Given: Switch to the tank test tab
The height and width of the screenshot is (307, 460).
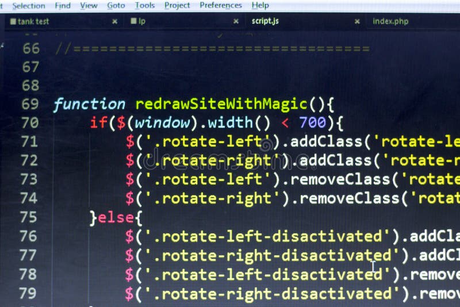Looking at the screenshot, I should coord(34,21).
